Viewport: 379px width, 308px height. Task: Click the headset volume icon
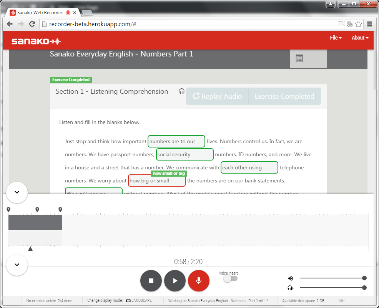click(x=290, y=288)
